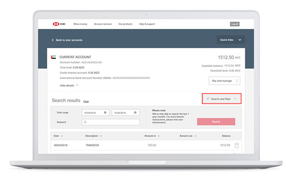Click the Clear link beside Search results
The width and height of the screenshot is (289, 187).
coord(86,101)
